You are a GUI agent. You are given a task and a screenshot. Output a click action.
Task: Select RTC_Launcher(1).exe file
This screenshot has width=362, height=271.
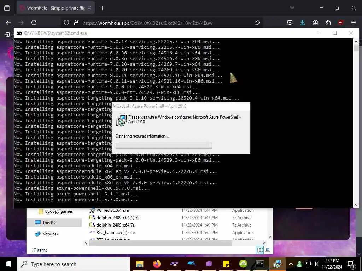pyautogui.click(x=116, y=232)
